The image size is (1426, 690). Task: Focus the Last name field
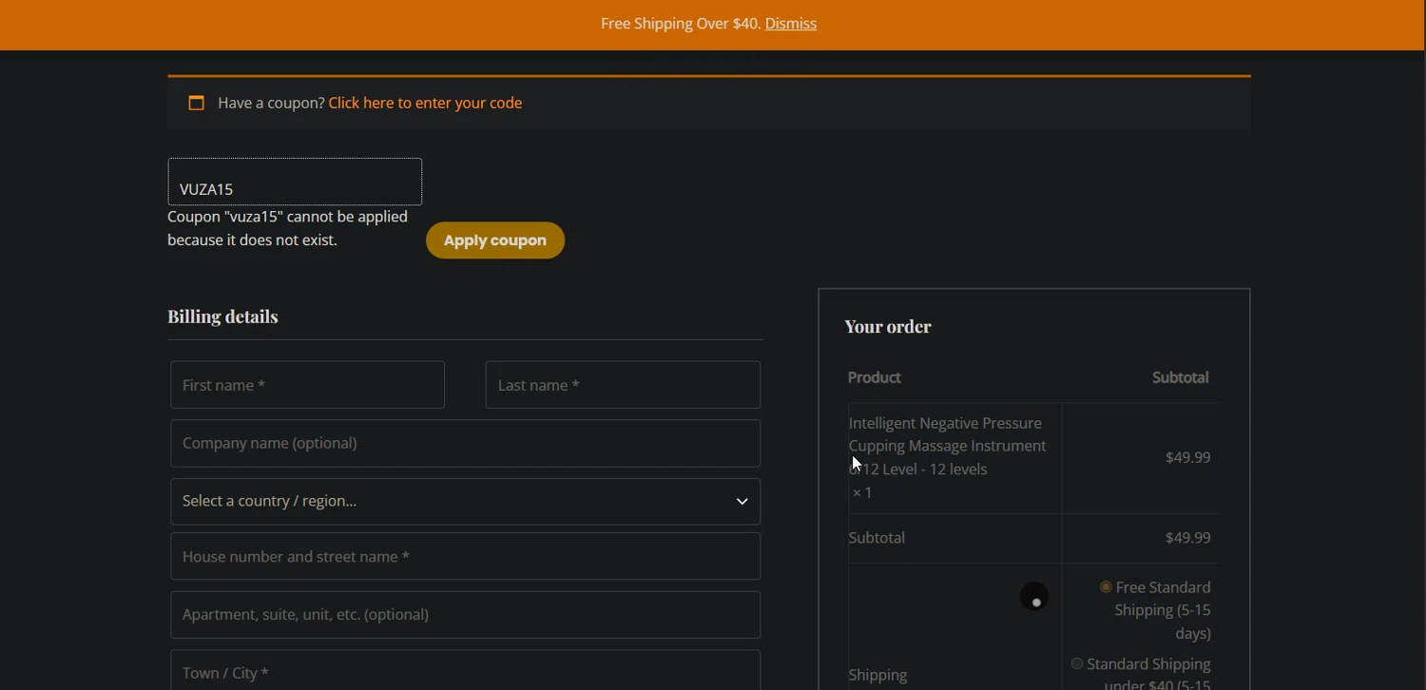tap(623, 385)
